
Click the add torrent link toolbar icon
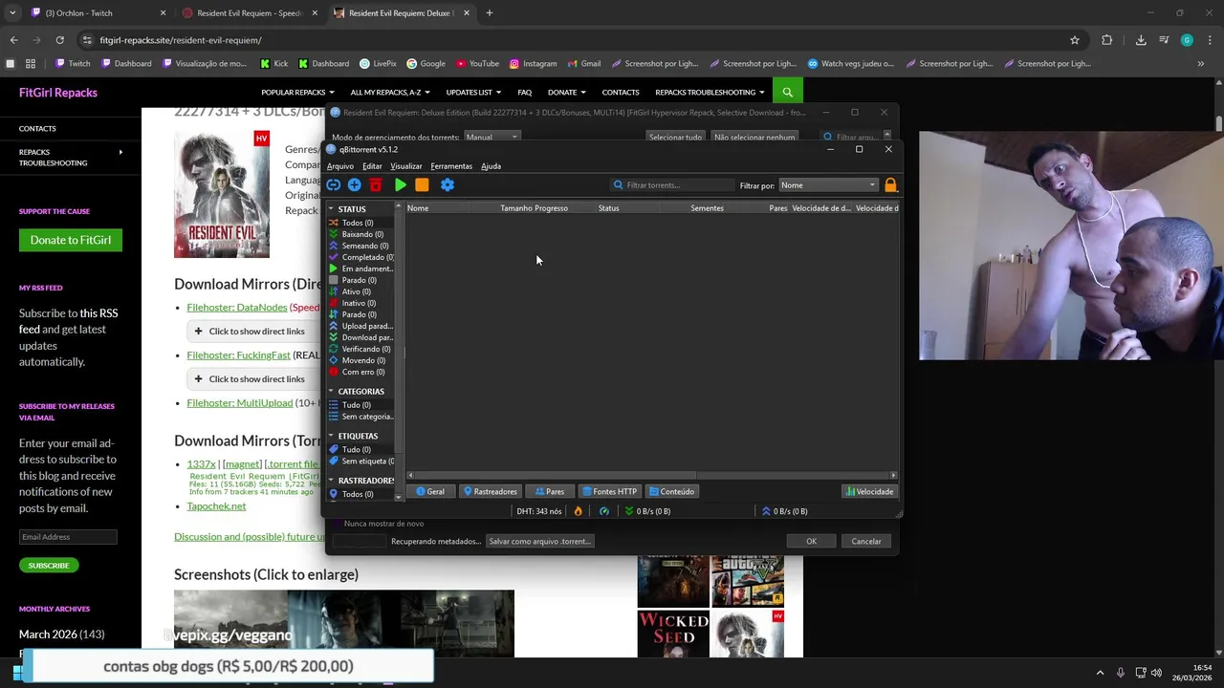click(333, 185)
